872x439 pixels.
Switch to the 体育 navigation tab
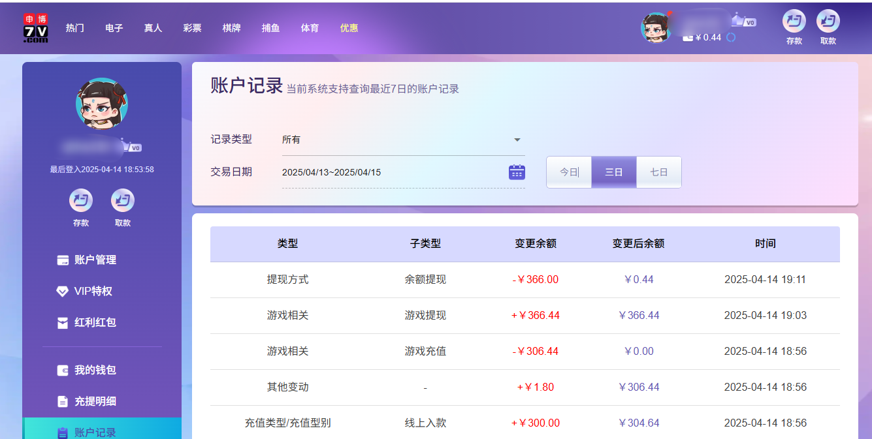point(310,28)
